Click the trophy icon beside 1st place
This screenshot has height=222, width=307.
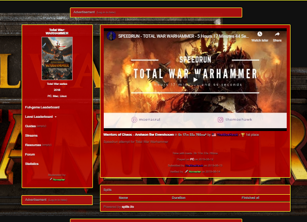pyautogui.click(x=243, y=135)
